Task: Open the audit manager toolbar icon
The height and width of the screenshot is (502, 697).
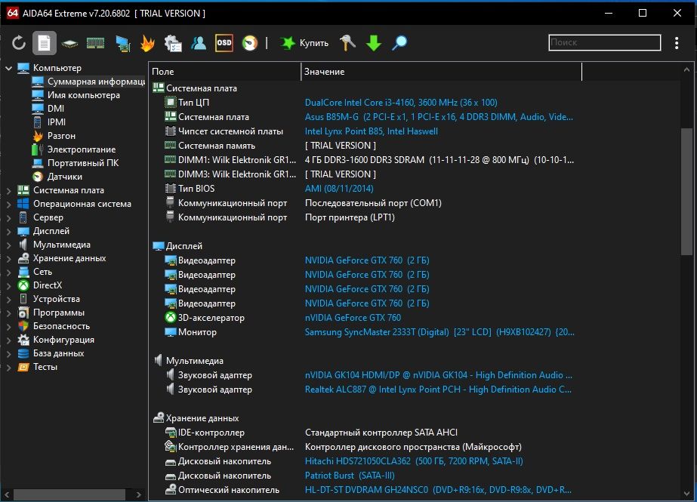Action: click(173, 43)
